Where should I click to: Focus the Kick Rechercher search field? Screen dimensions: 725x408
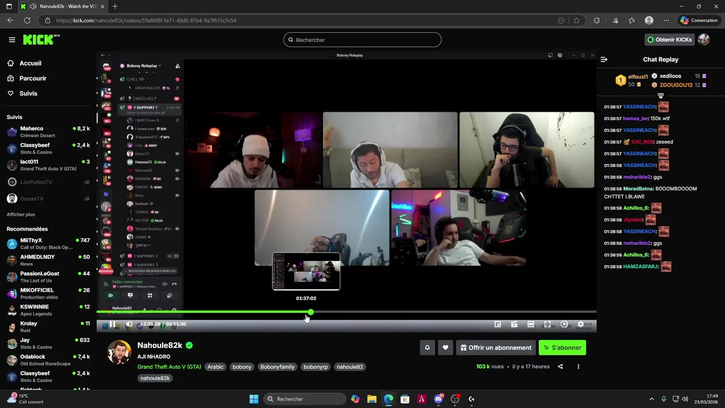coord(362,40)
